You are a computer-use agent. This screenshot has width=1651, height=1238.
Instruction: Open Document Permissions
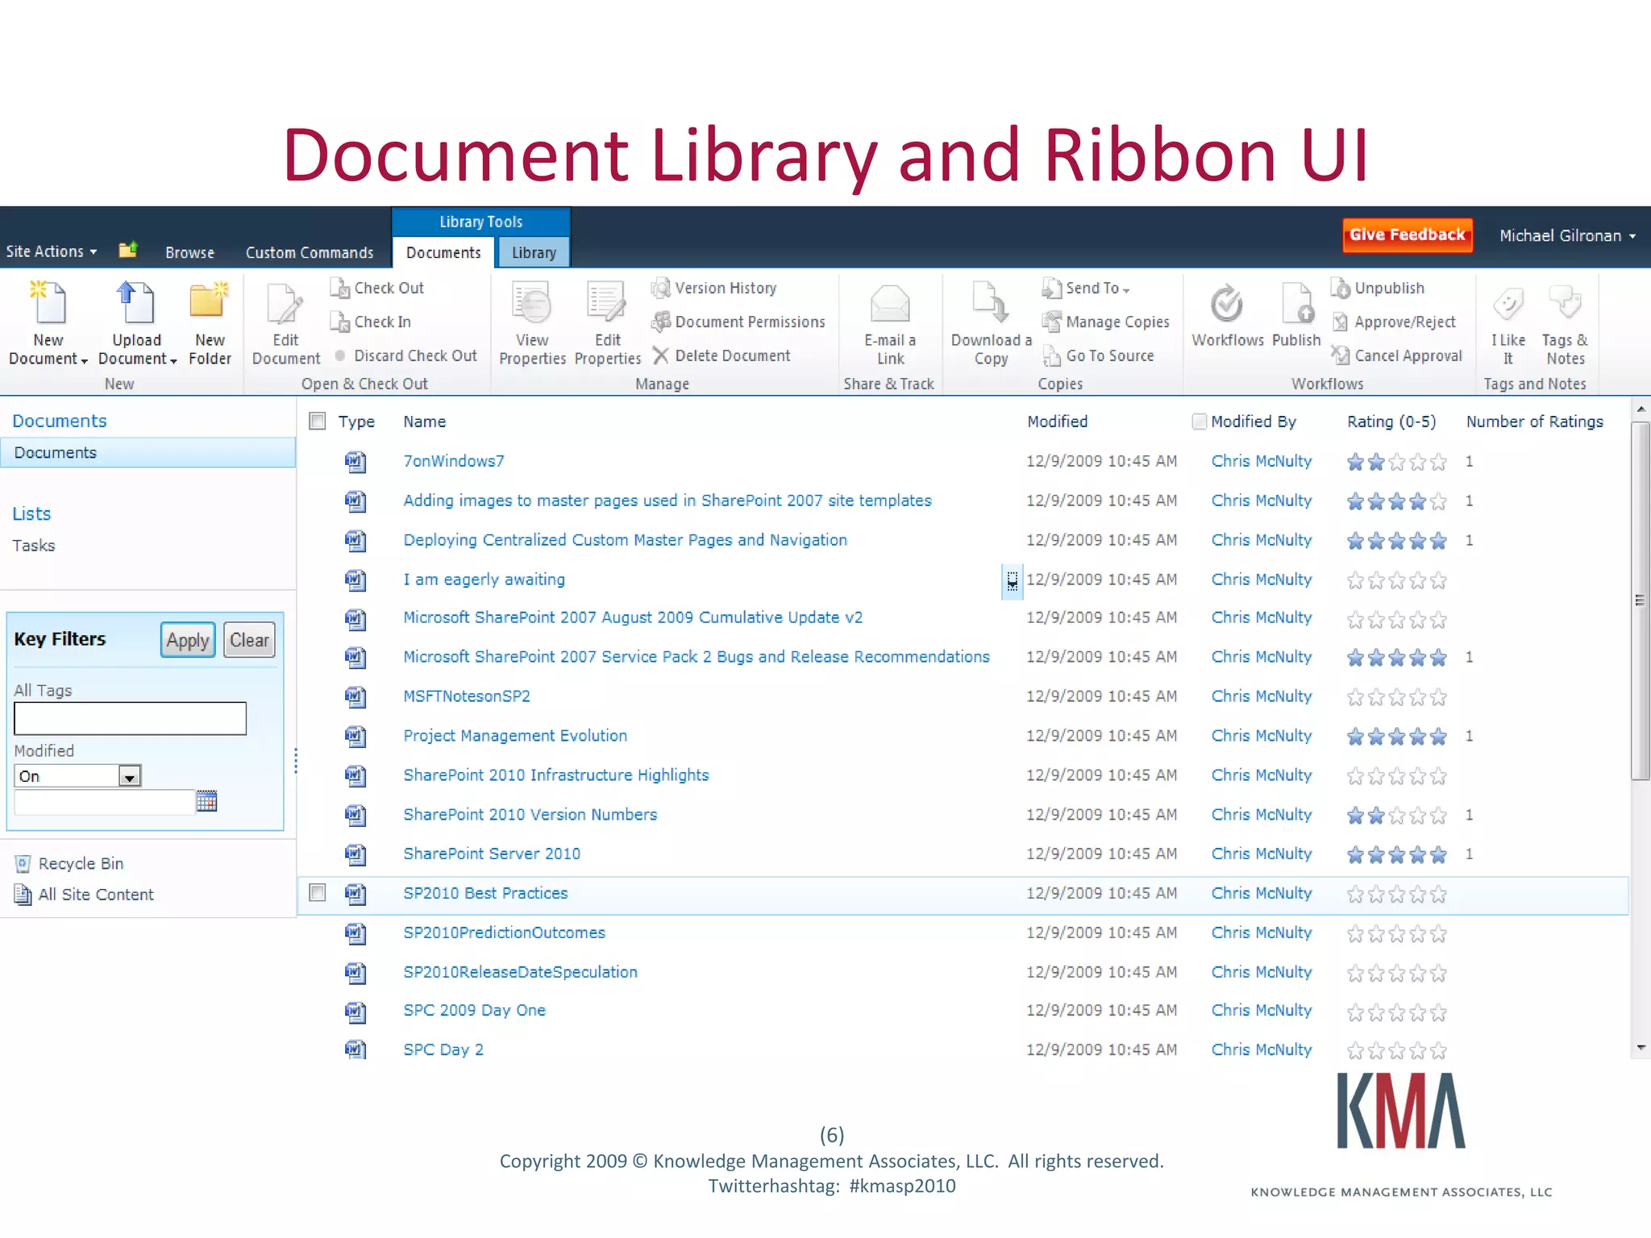pyautogui.click(x=738, y=322)
